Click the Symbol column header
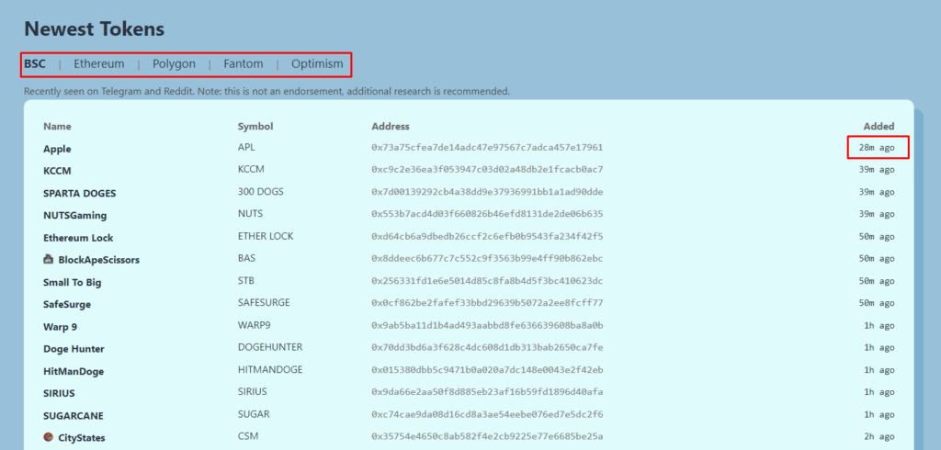Image resolution: width=941 pixels, height=450 pixels. pyautogui.click(x=255, y=127)
